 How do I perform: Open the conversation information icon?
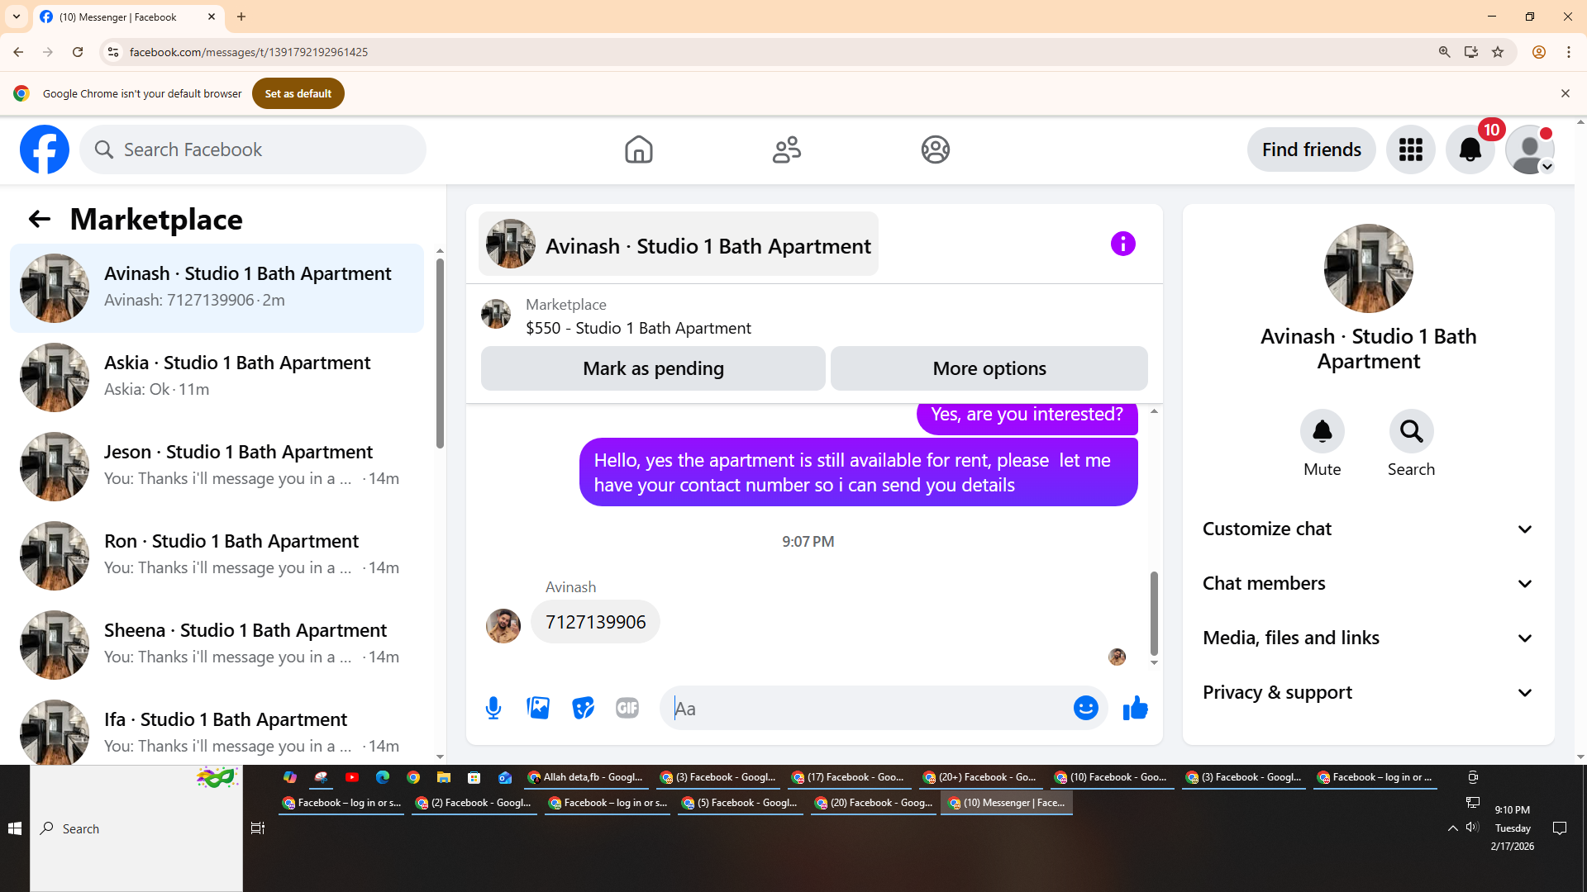click(x=1122, y=244)
